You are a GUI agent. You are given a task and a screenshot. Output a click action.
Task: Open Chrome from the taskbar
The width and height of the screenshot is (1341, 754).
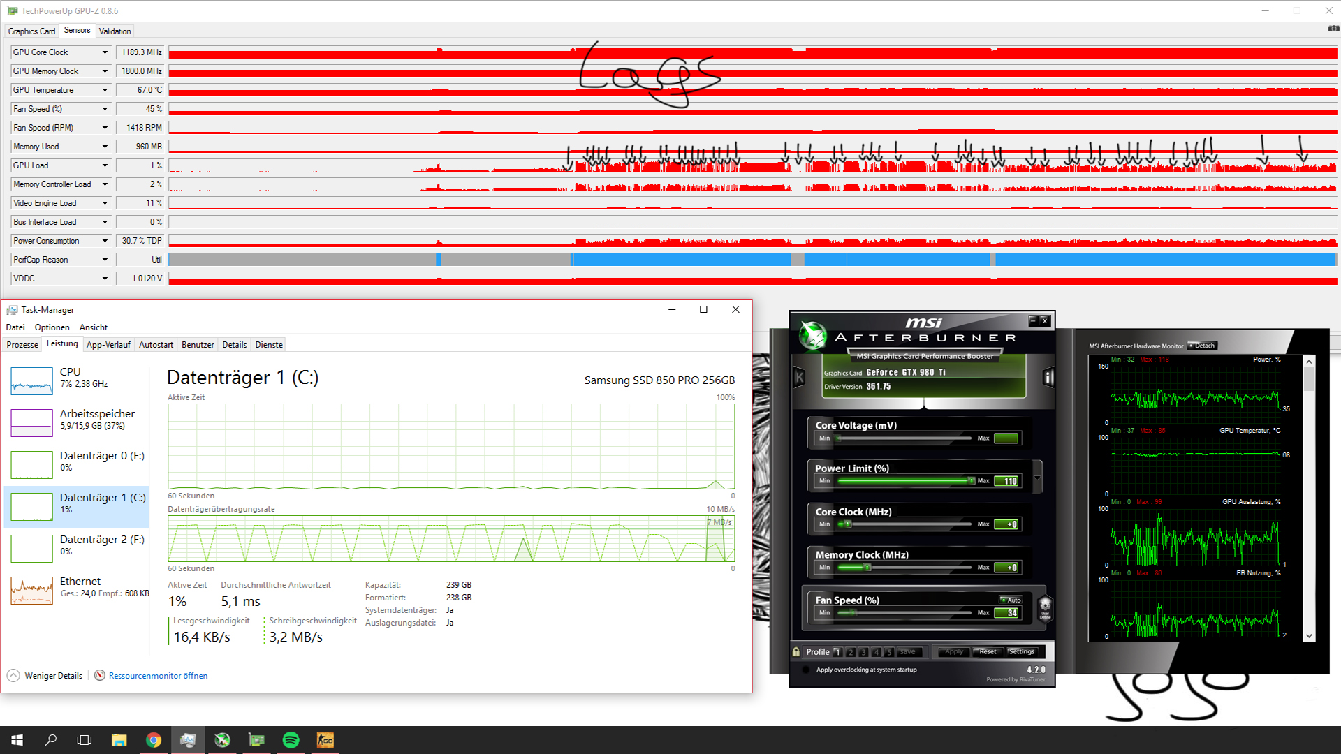pos(154,740)
